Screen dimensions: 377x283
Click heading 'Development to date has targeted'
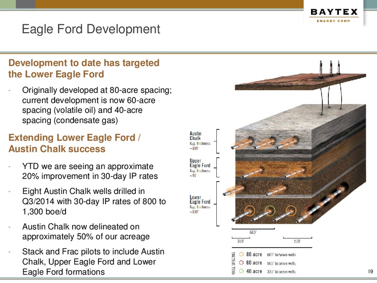point(84,63)
